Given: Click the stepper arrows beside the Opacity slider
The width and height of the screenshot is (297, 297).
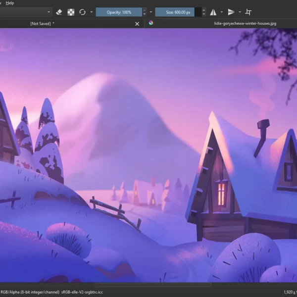Looking at the screenshot, I should click(144, 12).
